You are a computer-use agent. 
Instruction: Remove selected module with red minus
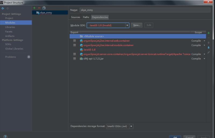[x=39, y=8]
